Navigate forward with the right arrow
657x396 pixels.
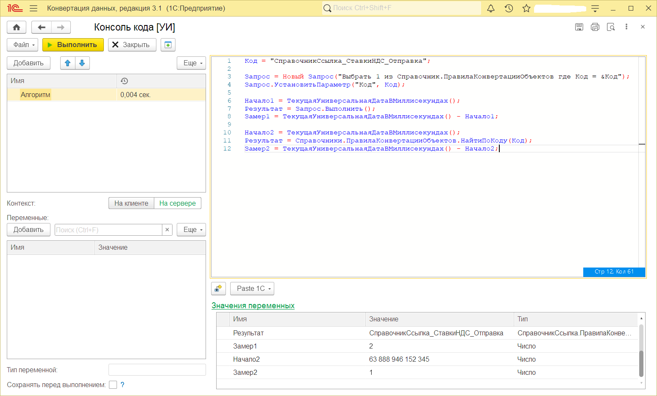[x=61, y=27]
